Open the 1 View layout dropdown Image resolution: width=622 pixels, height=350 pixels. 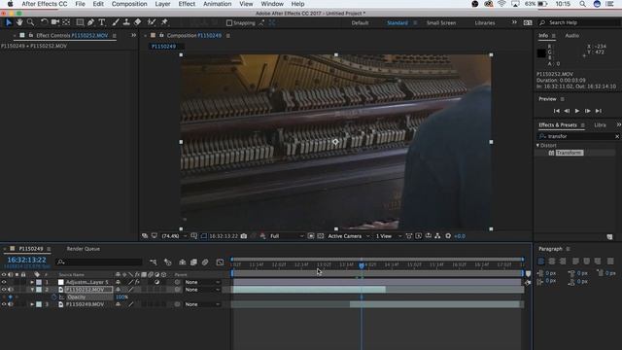click(x=389, y=236)
